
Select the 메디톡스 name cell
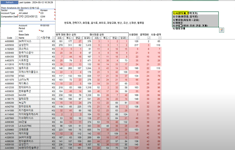tap(29, 84)
